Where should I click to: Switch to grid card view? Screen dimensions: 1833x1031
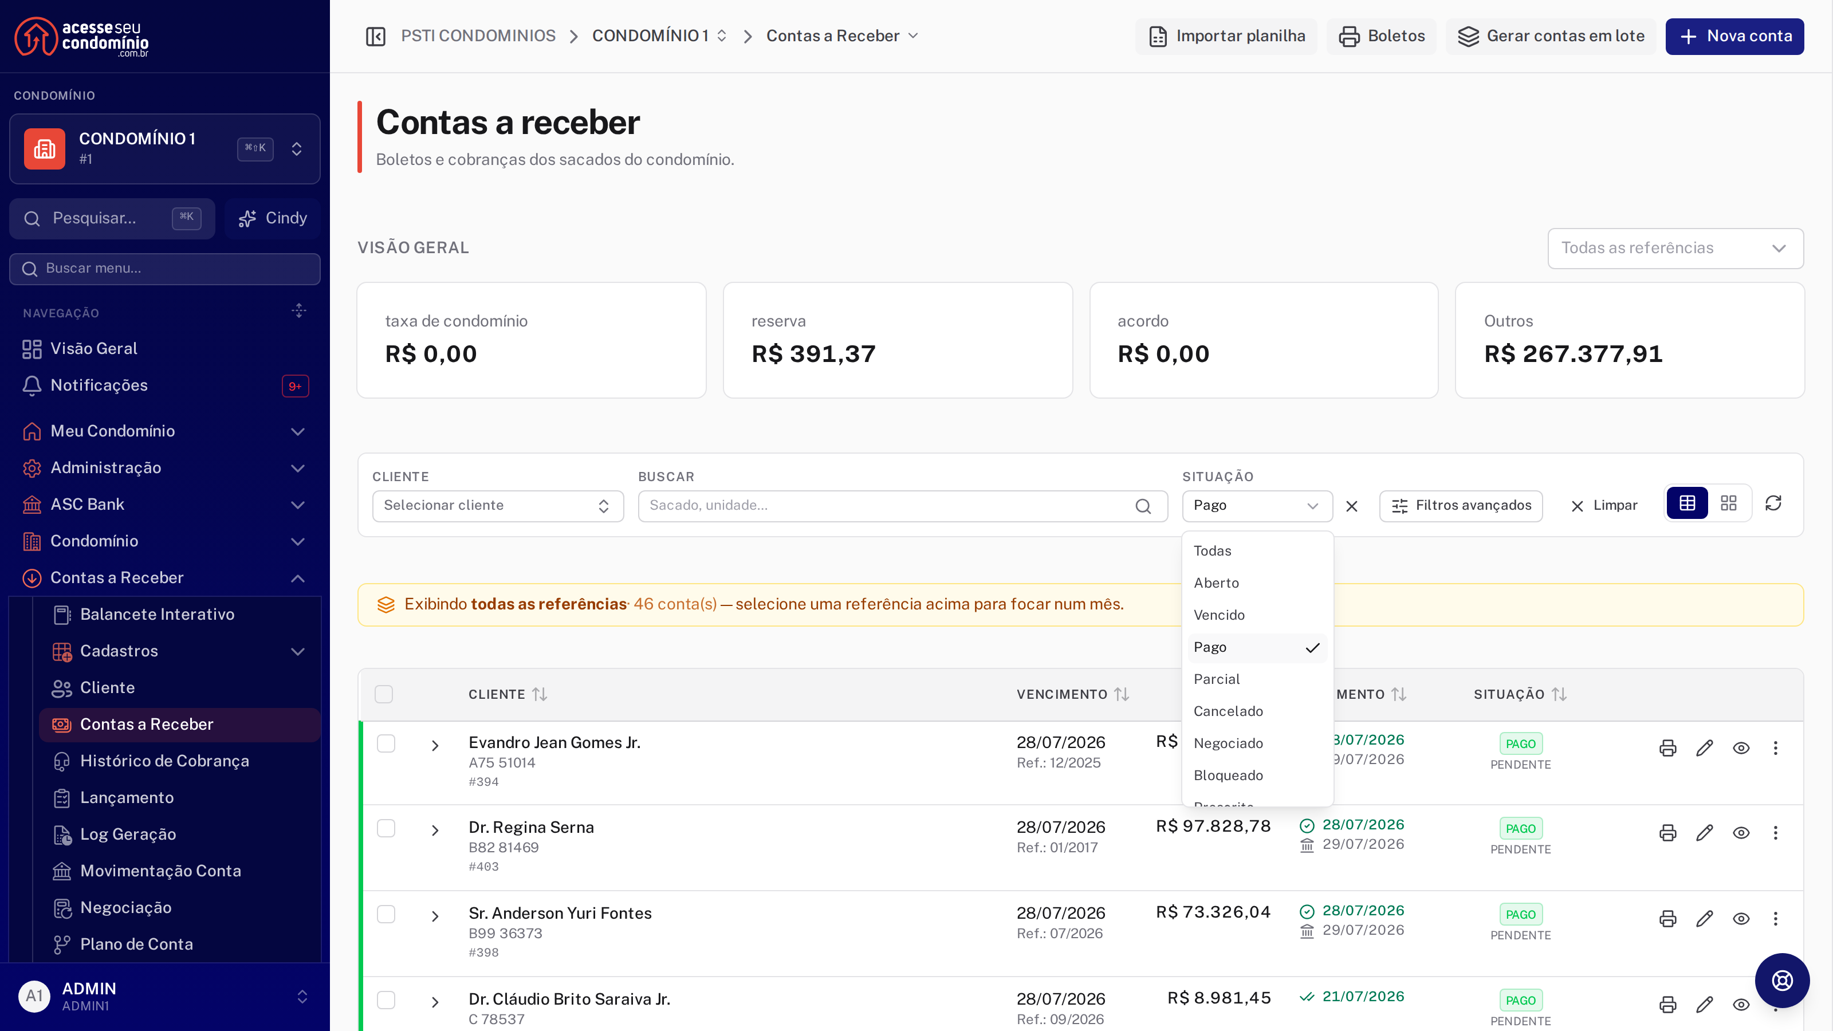(x=1728, y=504)
